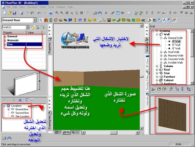The image size is (195, 147).
Task: Click the grid display icon
Action: (129, 13)
